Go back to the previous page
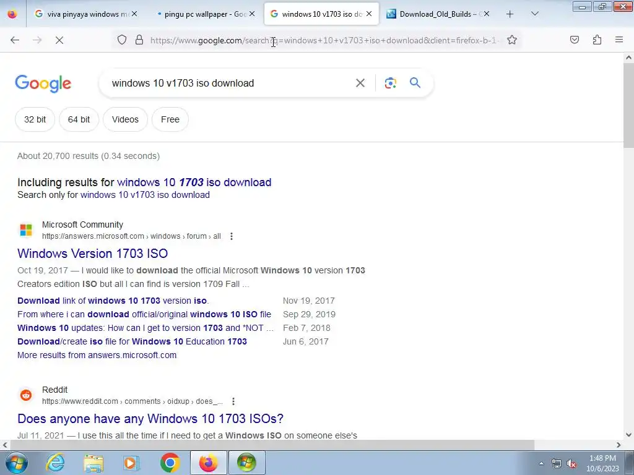Screen dimensions: 634x475 click(x=15, y=40)
